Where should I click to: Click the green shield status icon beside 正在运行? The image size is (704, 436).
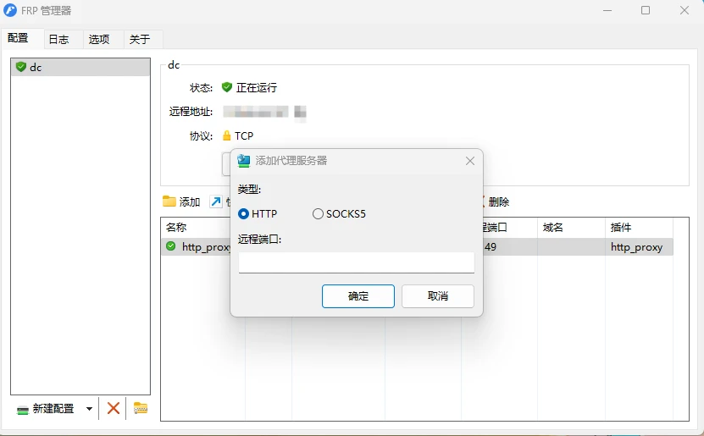click(227, 87)
